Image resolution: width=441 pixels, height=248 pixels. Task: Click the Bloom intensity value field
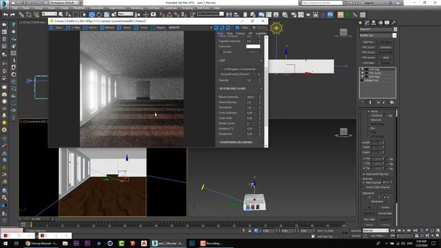[x=252, y=96]
